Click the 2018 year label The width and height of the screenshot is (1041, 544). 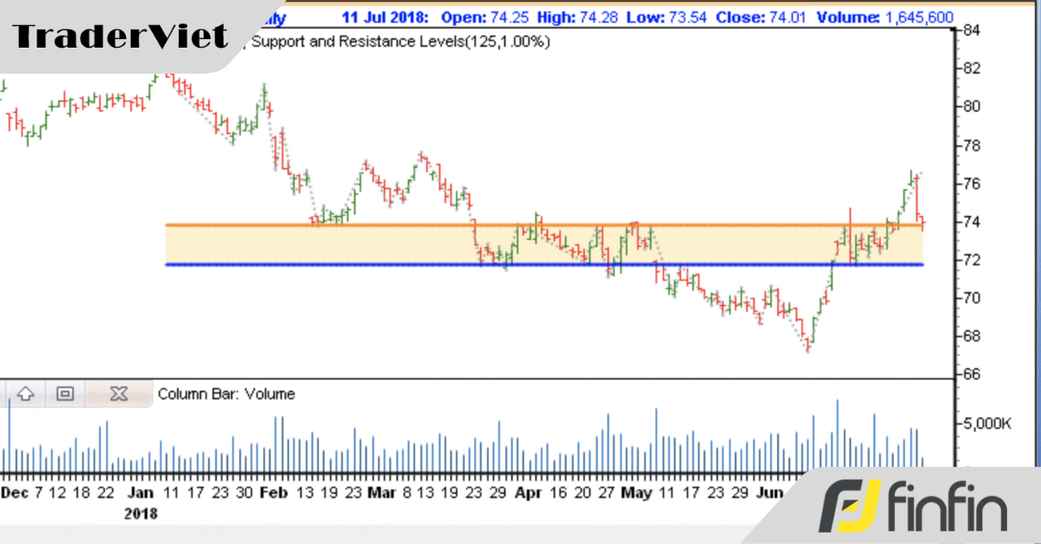(x=141, y=513)
